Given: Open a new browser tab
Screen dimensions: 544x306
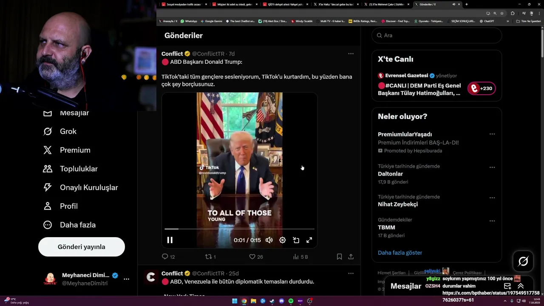Looking at the screenshot, I should [466, 4].
